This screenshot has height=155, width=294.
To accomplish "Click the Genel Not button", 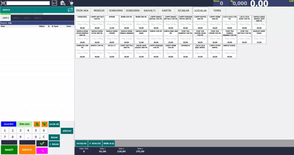I will [x=9, y=124].
